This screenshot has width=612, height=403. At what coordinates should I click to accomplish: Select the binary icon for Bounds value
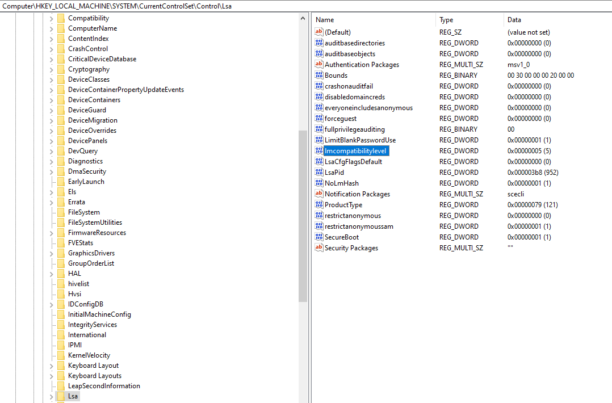click(318, 75)
